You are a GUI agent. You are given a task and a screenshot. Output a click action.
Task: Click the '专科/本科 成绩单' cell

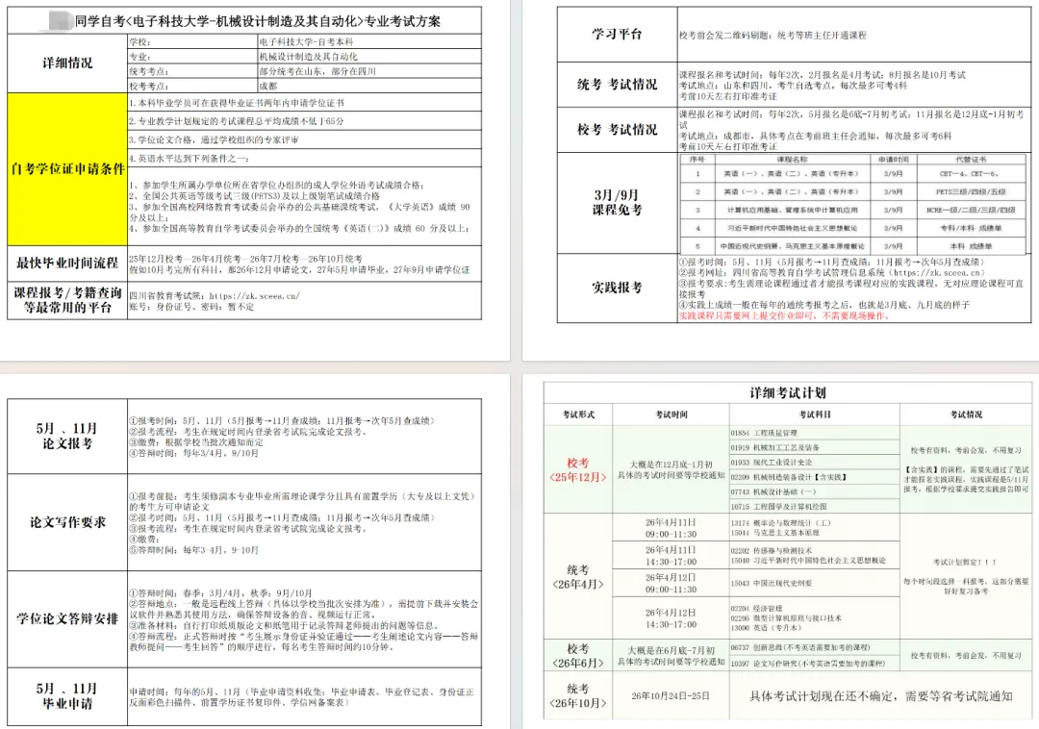pyautogui.click(x=971, y=228)
